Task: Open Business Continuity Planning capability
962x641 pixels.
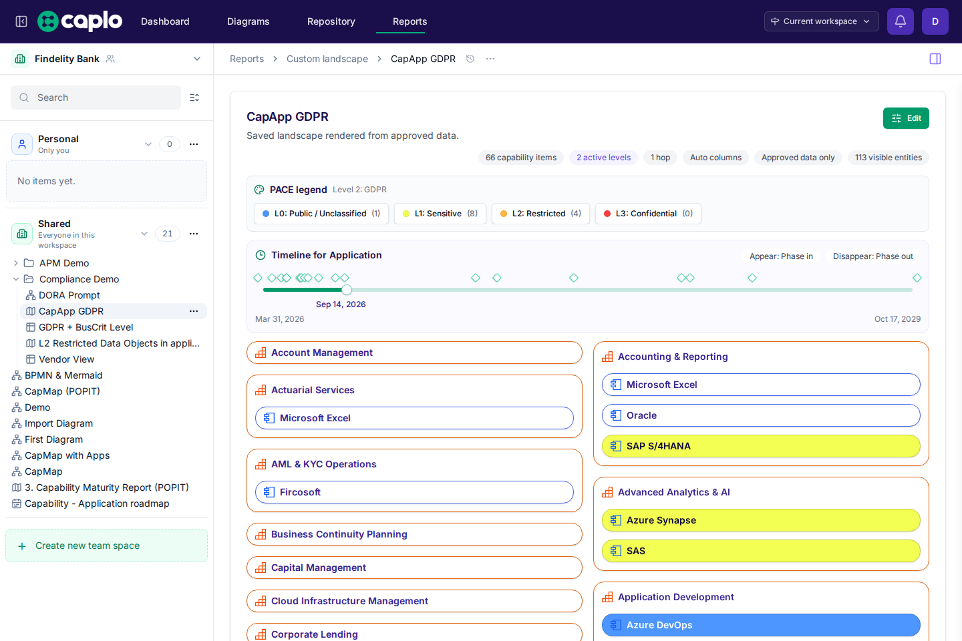Action: pos(414,534)
